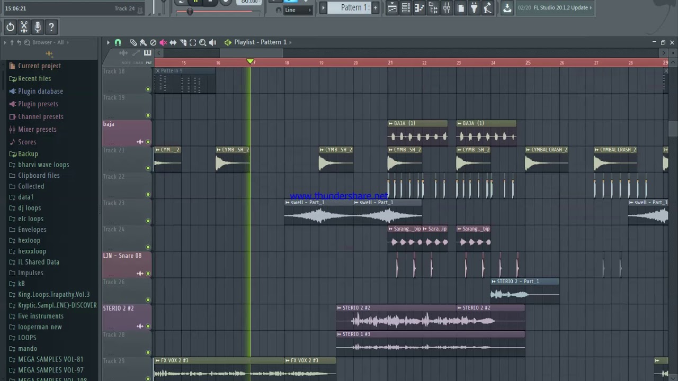Open the audio editor scissors icon

pyautogui.click(x=24, y=27)
